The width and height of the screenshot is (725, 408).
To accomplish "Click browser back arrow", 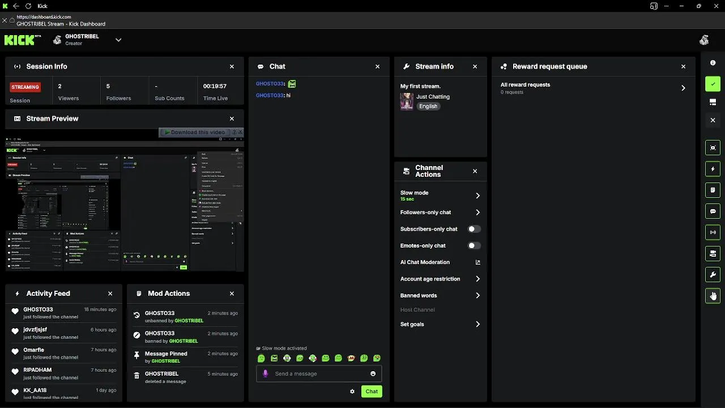I will pos(15,6).
